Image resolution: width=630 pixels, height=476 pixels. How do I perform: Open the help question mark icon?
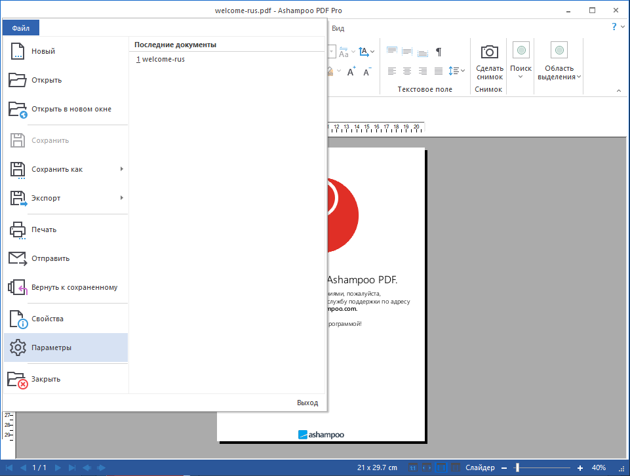pos(614,26)
